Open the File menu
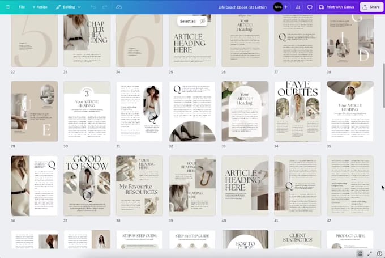The width and height of the screenshot is (385, 258). (22, 7)
